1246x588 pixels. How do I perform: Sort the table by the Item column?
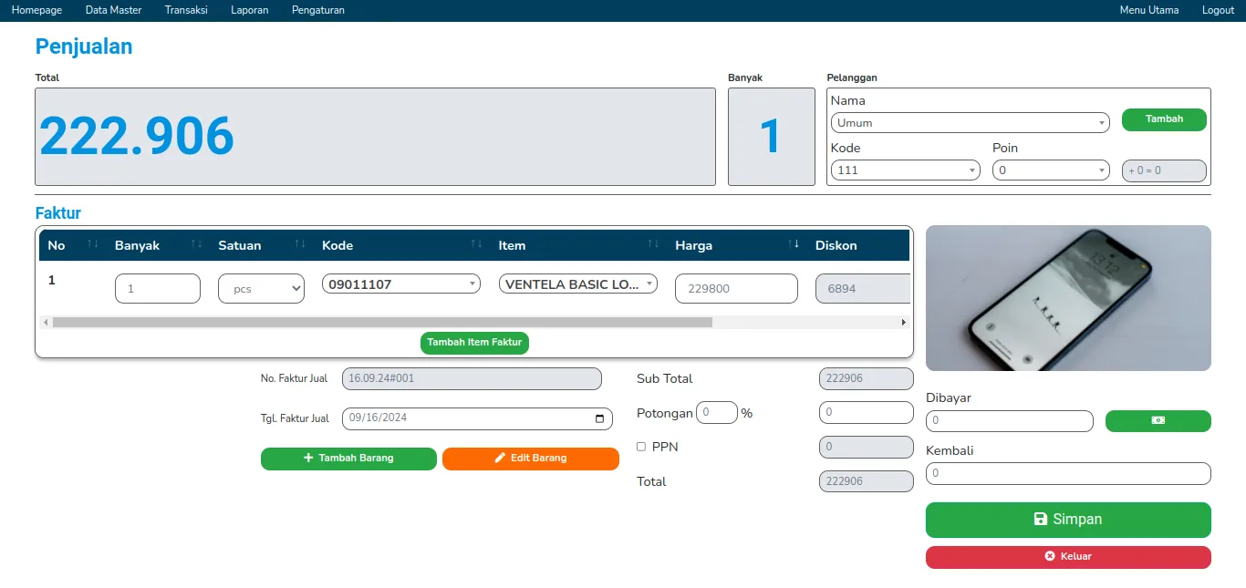(x=653, y=244)
